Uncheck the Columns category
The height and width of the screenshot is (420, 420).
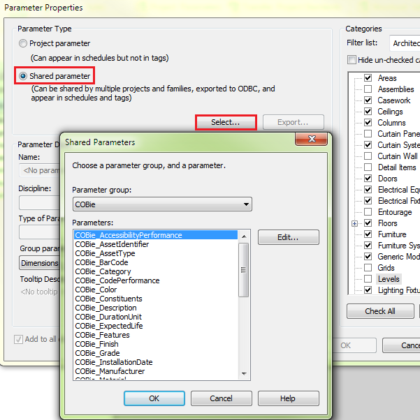tap(368, 123)
